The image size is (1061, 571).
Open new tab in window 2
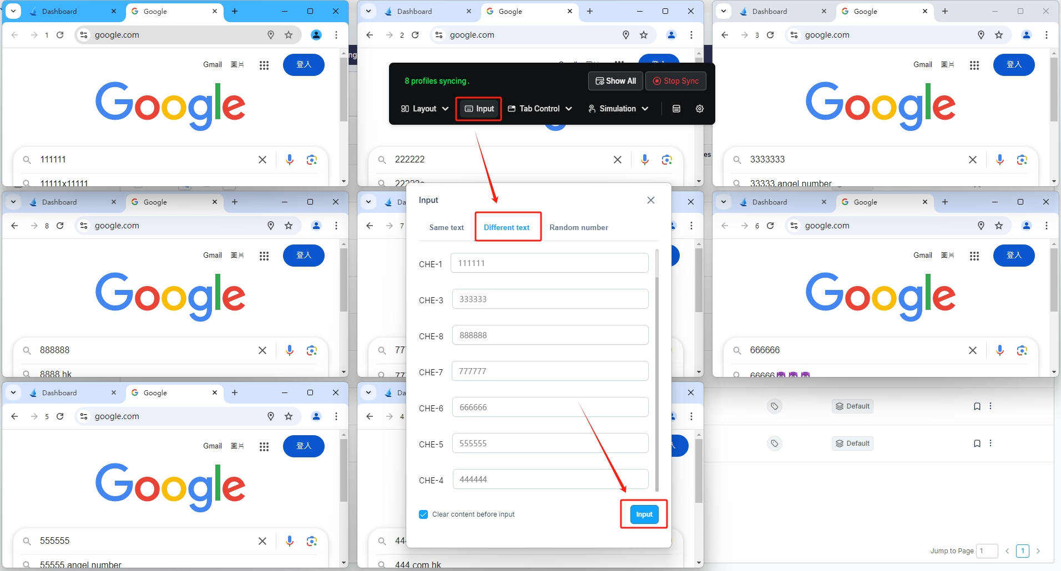pyautogui.click(x=590, y=11)
